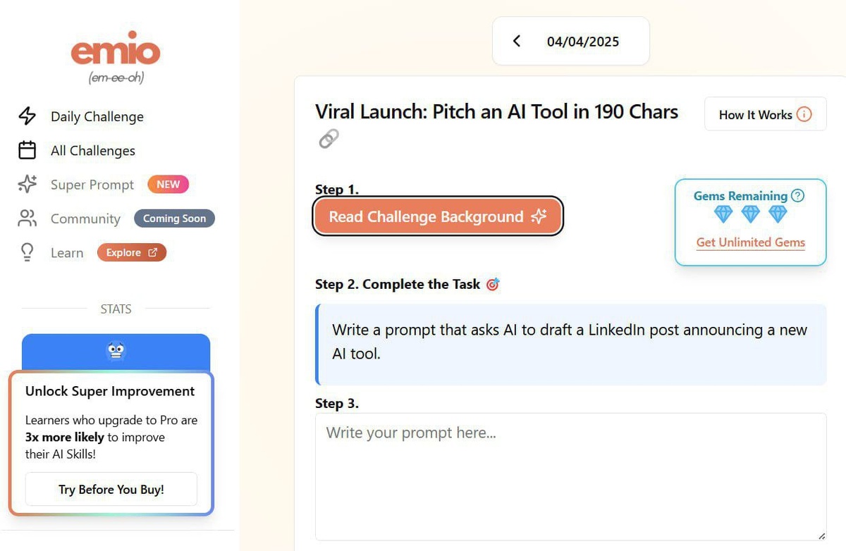Copy challenge link via chain icon
The height and width of the screenshot is (551, 846).
tap(329, 139)
